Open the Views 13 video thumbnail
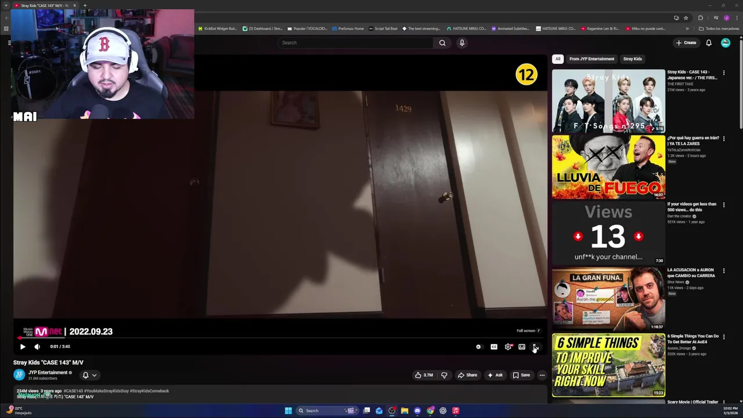Viewport: 743px width, 418px height. point(608,233)
